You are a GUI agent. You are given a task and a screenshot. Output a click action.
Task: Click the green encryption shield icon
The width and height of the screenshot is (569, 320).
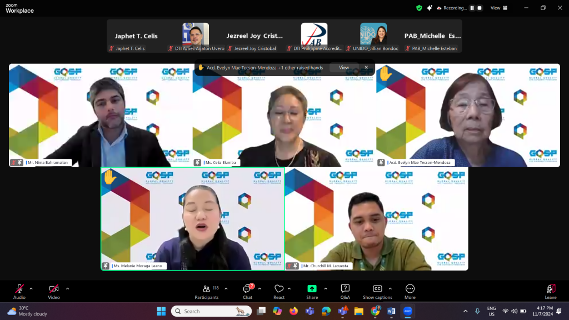(419, 8)
